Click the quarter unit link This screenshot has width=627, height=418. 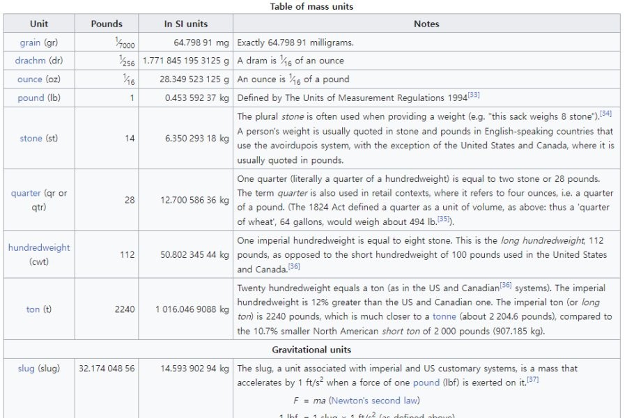point(26,194)
